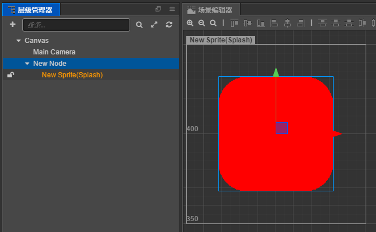Viewport: 376px width, 232px height.
Task: Reset scene zoom with plain magnifier
Action: click(x=213, y=23)
